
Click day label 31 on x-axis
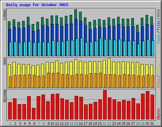tap(152, 124)
